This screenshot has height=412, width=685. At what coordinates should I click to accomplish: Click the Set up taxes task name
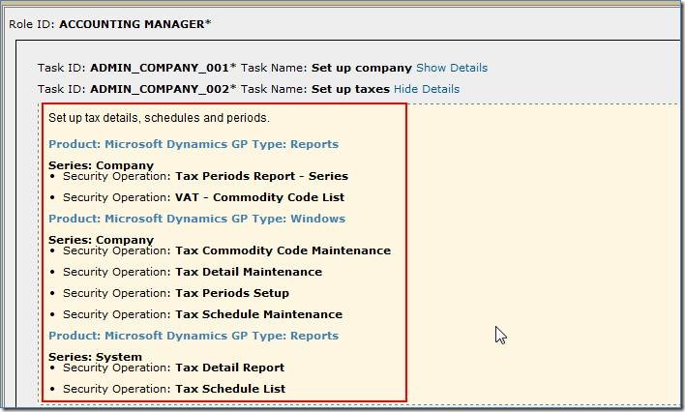(350, 89)
